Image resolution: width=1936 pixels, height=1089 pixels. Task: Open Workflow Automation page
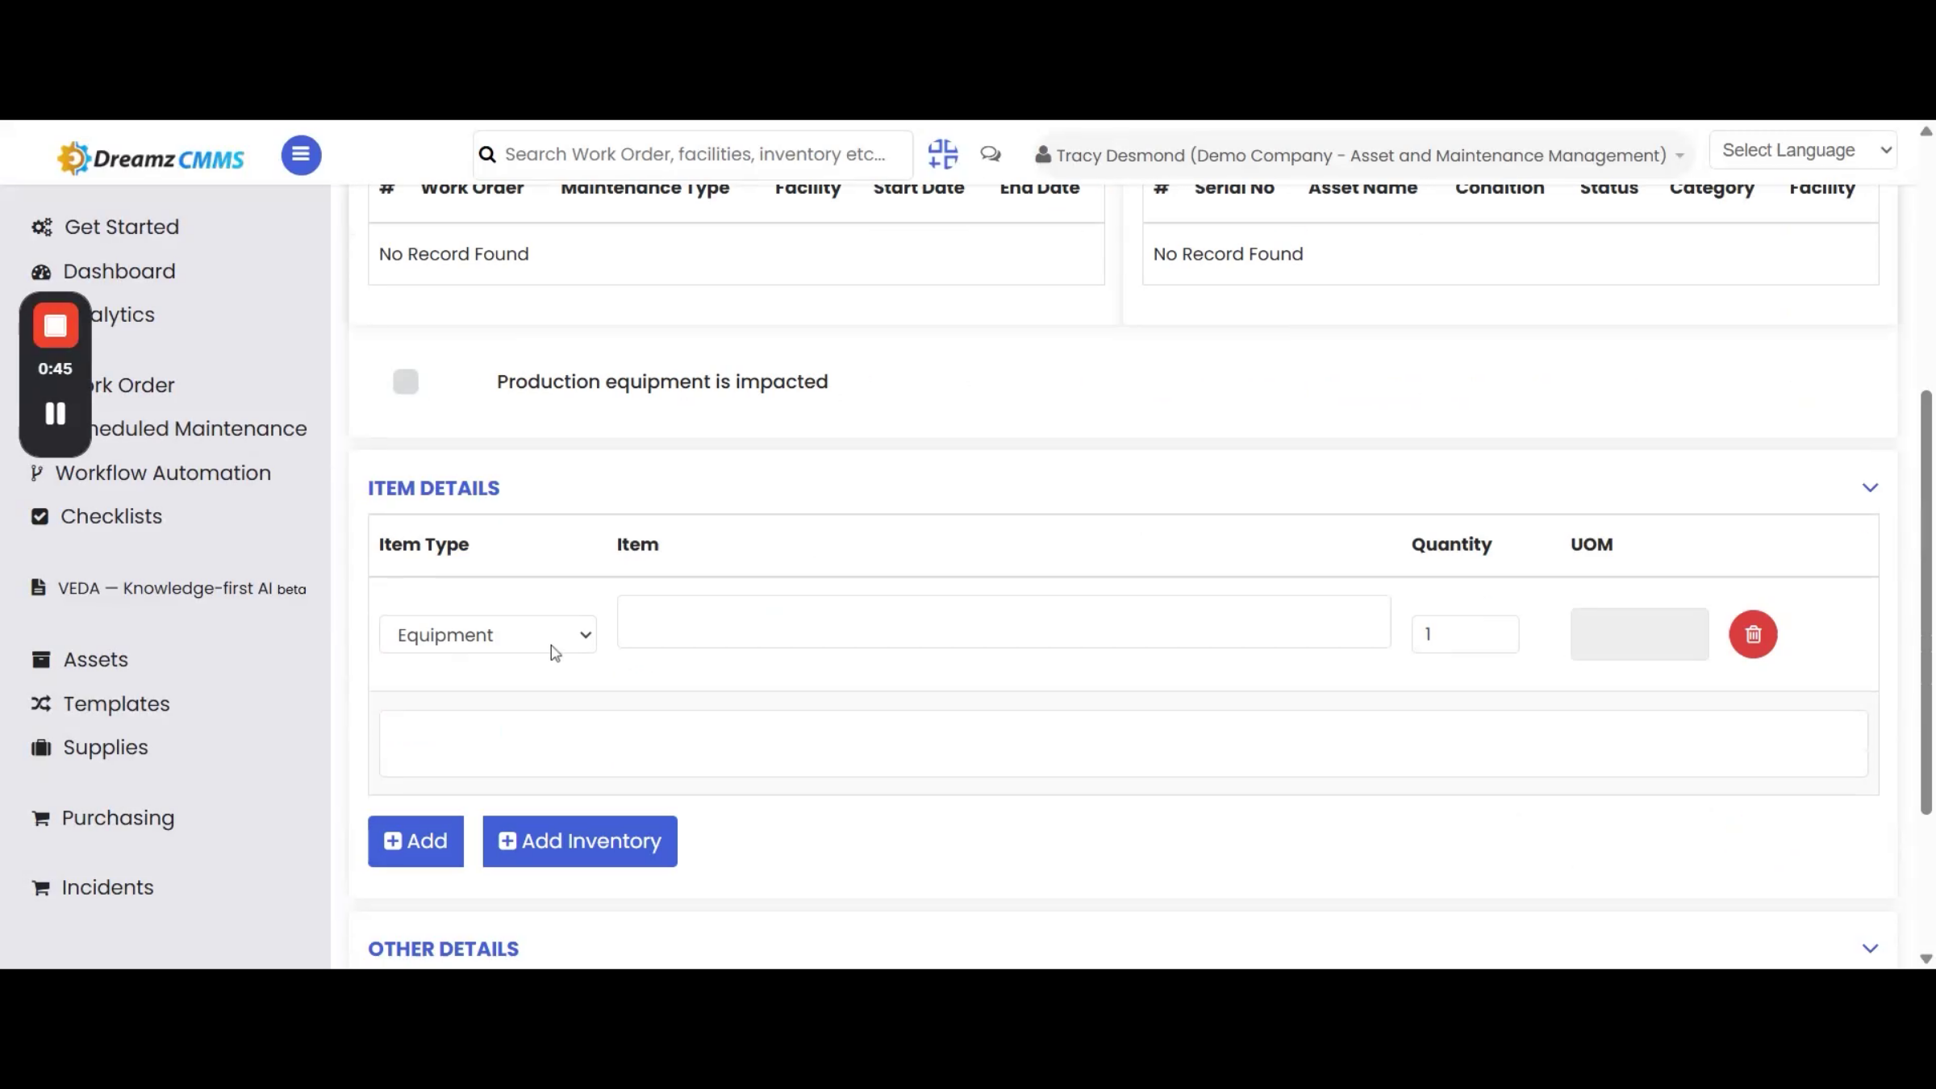(163, 474)
